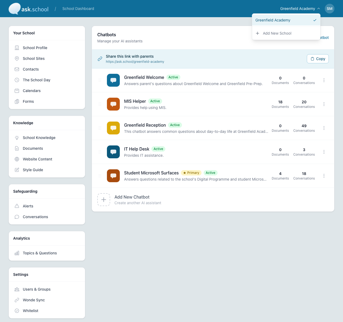Image resolution: width=343 pixels, height=322 pixels.
Task: Open the IT Help Desk chatbot title
Action: (x=137, y=149)
